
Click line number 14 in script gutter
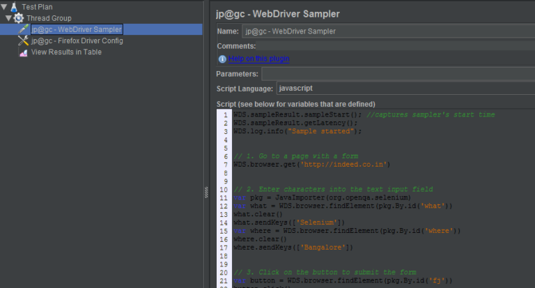tap(224, 222)
